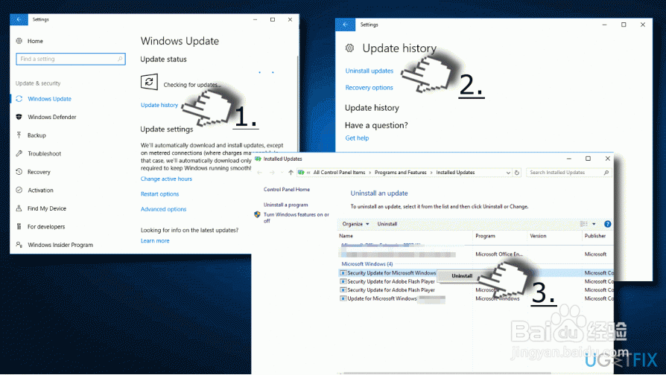666x375 pixels.
Task: Open Control Panel Home link
Action: tap(287, 190)
